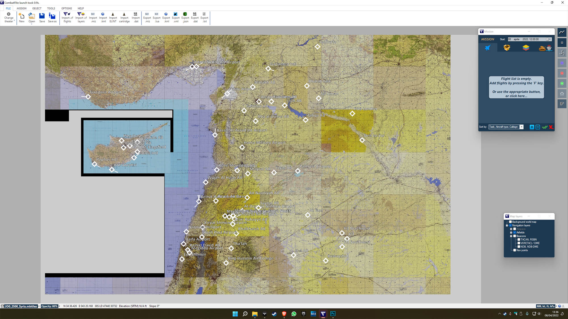This screenshot has height=319, width=568.
Task: Select the blue jet flights tab icon
Action: point(488,48)
